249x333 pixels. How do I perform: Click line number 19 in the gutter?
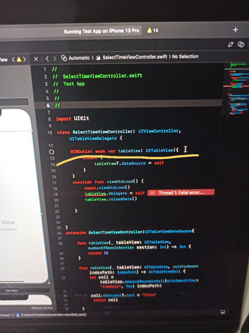click(56, 194)
